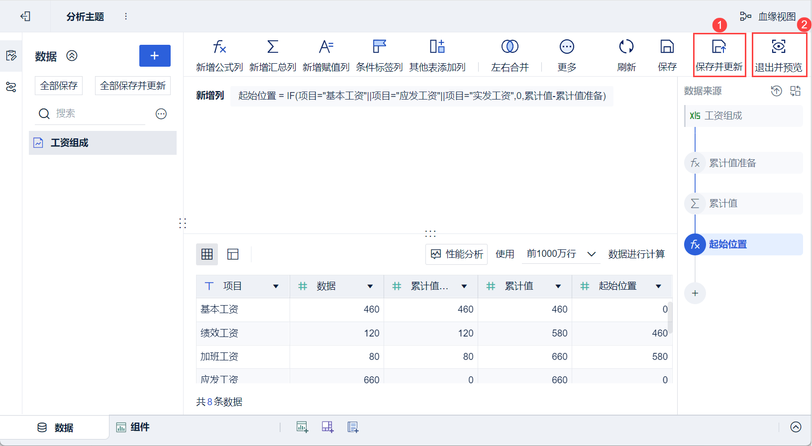Switch to the grid table view toggle
This screenshot has height=446, width=812.
click(207, 254)
